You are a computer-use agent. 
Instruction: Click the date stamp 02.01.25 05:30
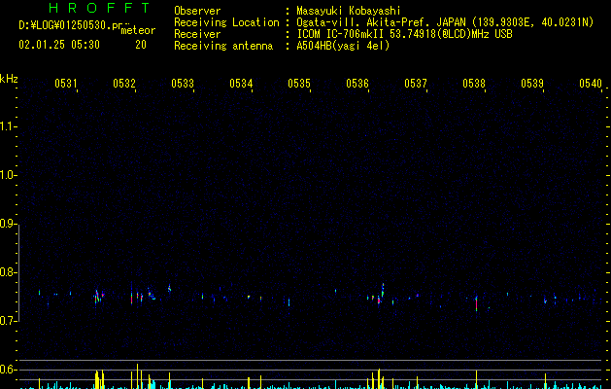pyautogui.click(x=59, y=45)
